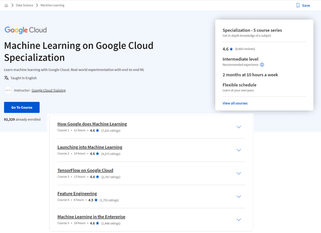
Task: Click TensorFlow on Google Cloud title
Action: click(x=85, y=170)
